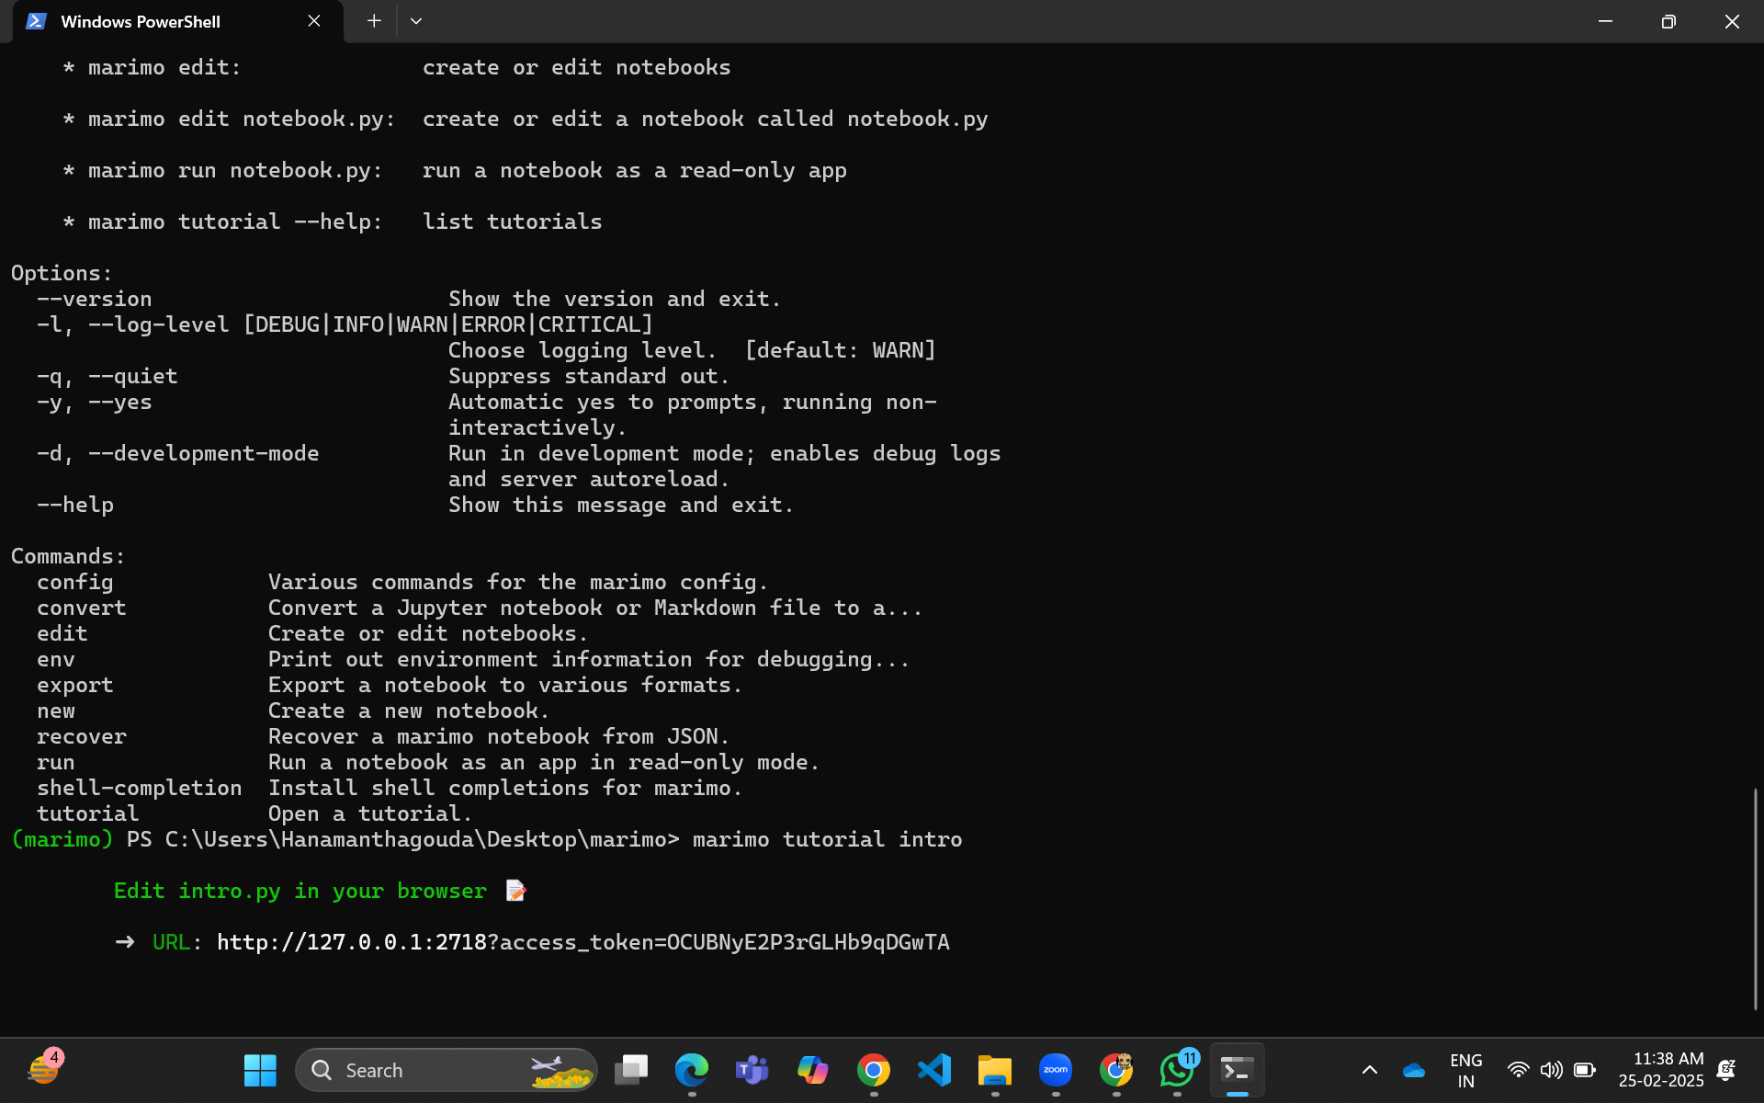Click the 'recover' command name
Screen dimensions: 1764x1103
(82, 736)
